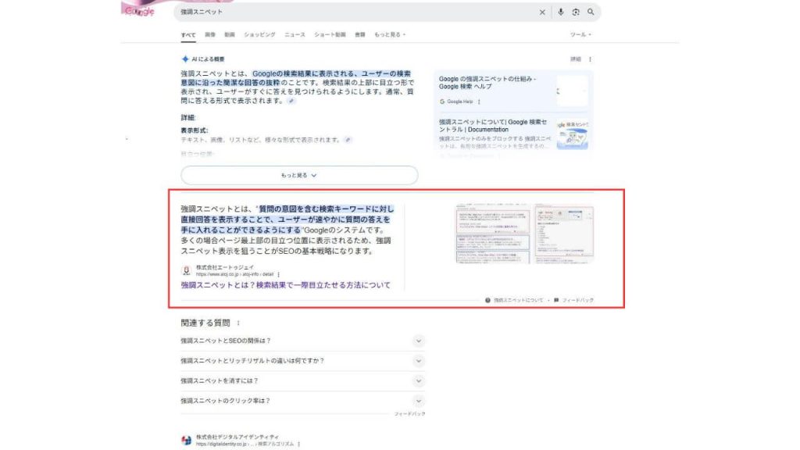Click source link icon after 表示形式 text

coord(348,140)
